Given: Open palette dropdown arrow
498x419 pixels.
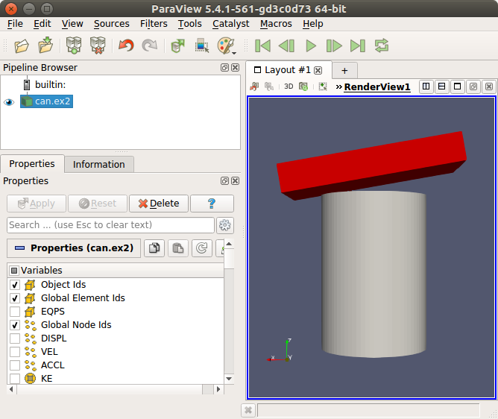Looking at the screenshot, I should [234, 53].
